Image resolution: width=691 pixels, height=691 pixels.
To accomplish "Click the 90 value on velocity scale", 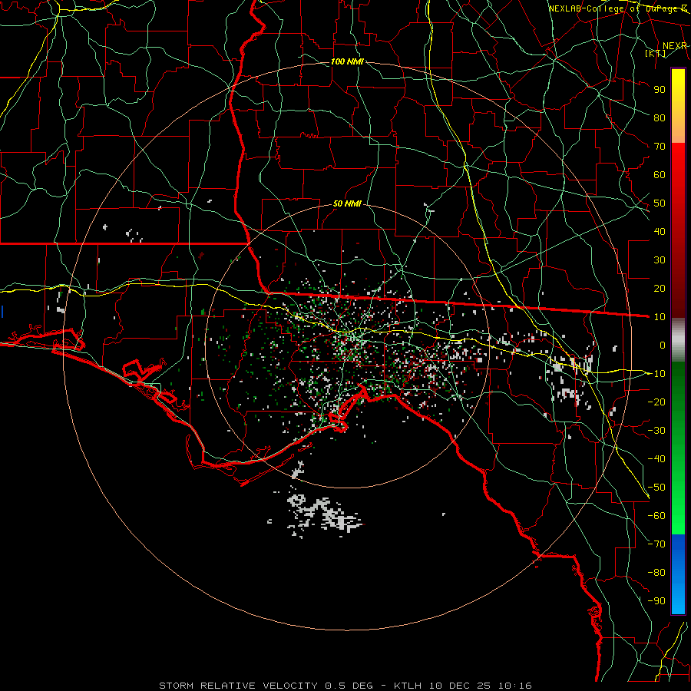I will (x=660, y=90).
